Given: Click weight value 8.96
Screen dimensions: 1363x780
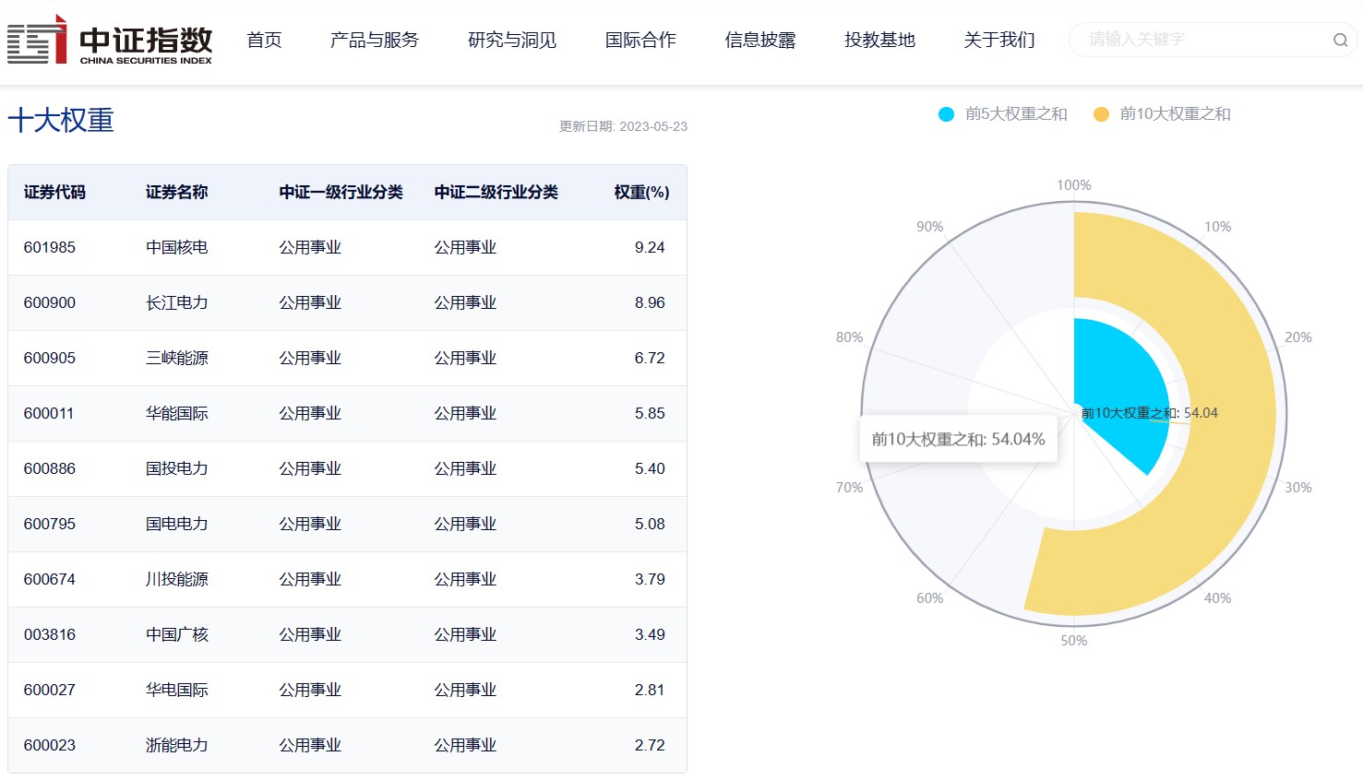Looking at the screenshot, I should click(x=650, y=302).
